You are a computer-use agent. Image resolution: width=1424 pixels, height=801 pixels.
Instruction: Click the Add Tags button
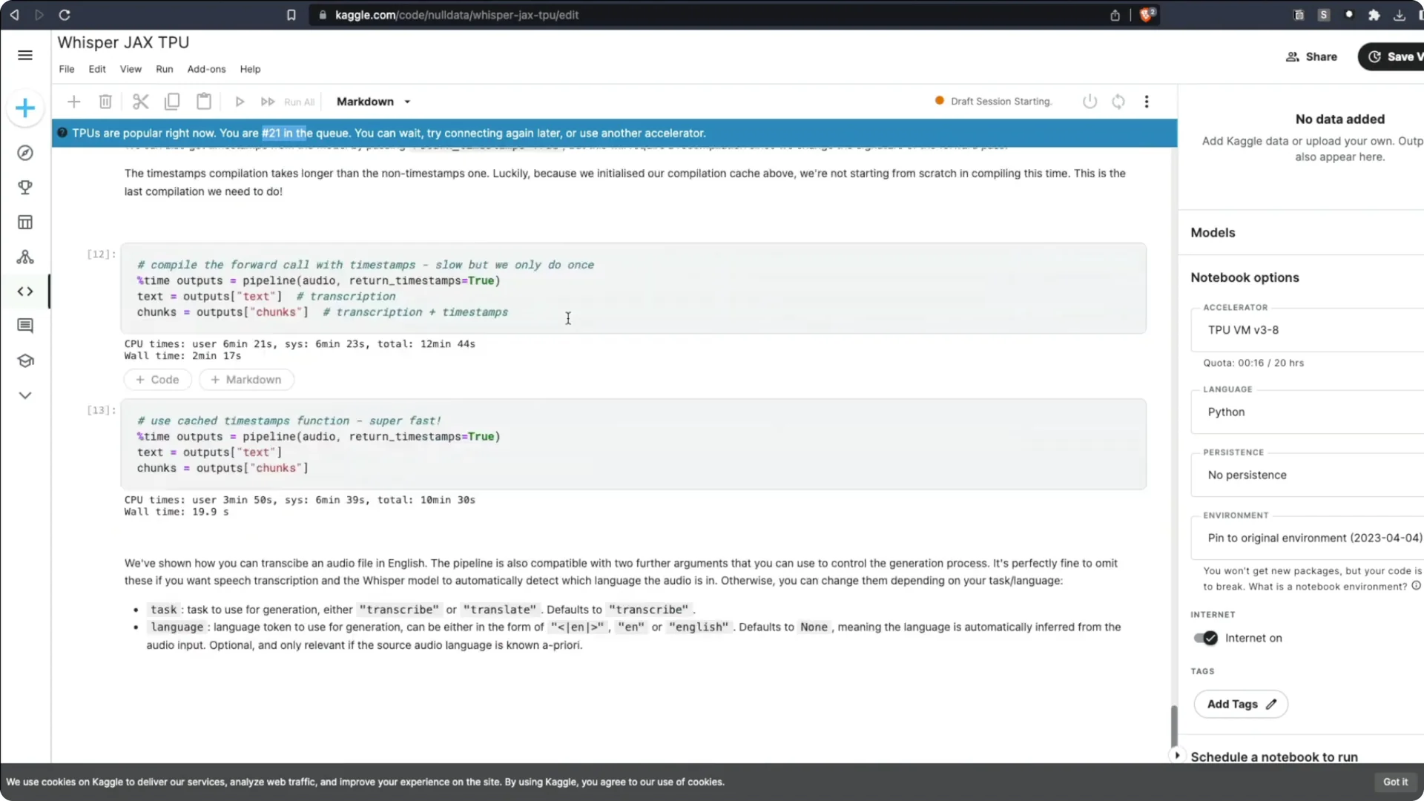point(1241,704)
